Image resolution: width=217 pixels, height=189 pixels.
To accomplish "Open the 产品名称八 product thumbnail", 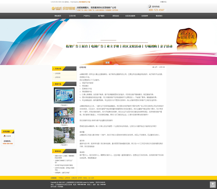I will pyautogui.click(x=64, y=95).
